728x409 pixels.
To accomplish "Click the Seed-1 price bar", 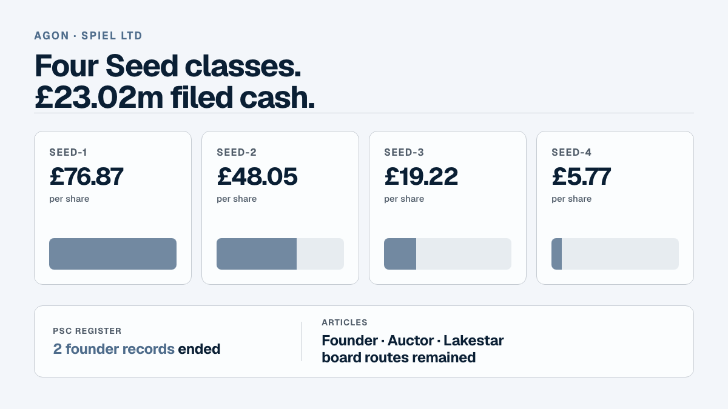I will pos(113,254).
